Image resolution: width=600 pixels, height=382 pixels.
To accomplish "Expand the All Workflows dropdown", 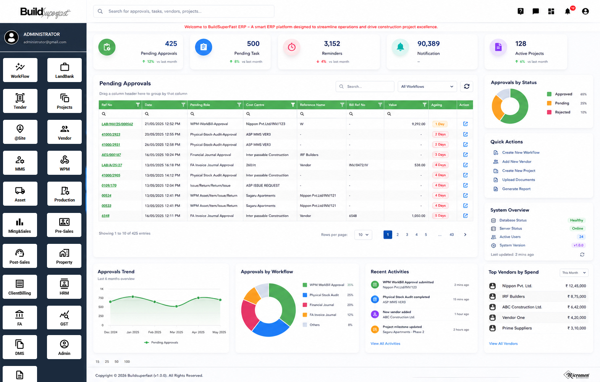I will [427, 87].
